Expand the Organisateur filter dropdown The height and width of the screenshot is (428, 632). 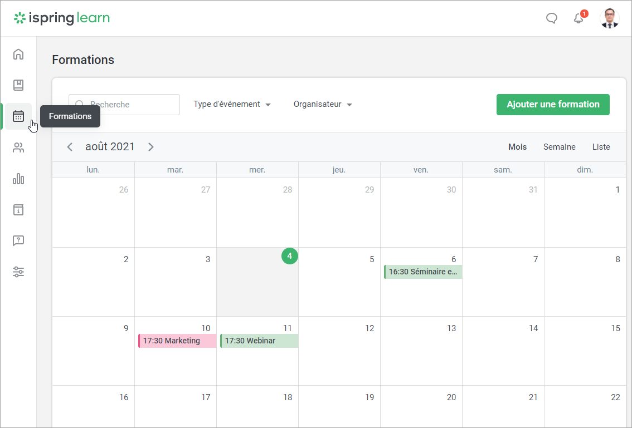(323, 104)
